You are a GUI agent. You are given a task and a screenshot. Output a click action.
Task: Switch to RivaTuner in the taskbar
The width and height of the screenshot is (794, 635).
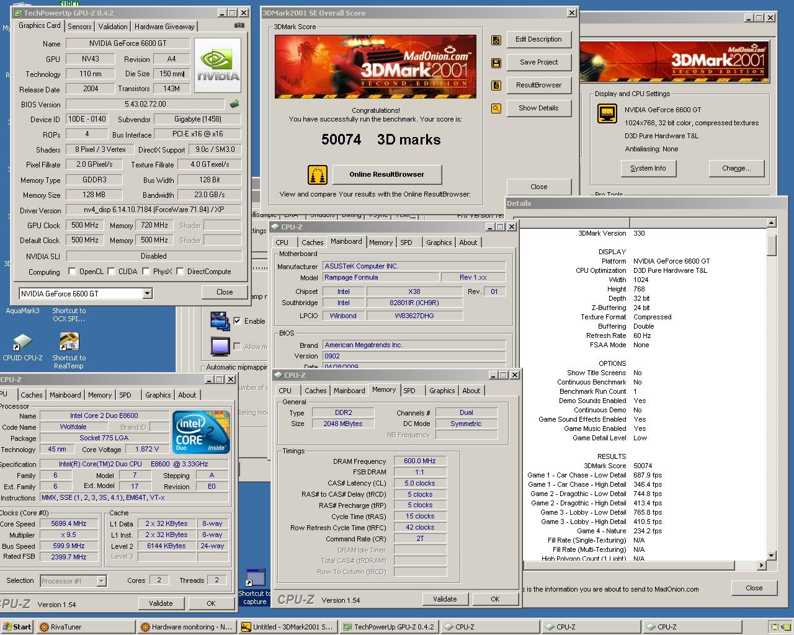click(x=85, y=627)
